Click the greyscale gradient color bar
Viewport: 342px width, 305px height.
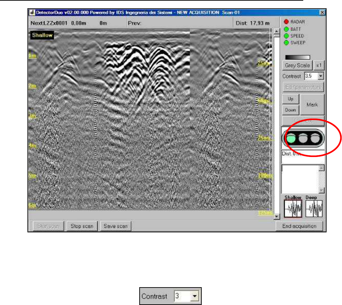(x=297, y=57)
